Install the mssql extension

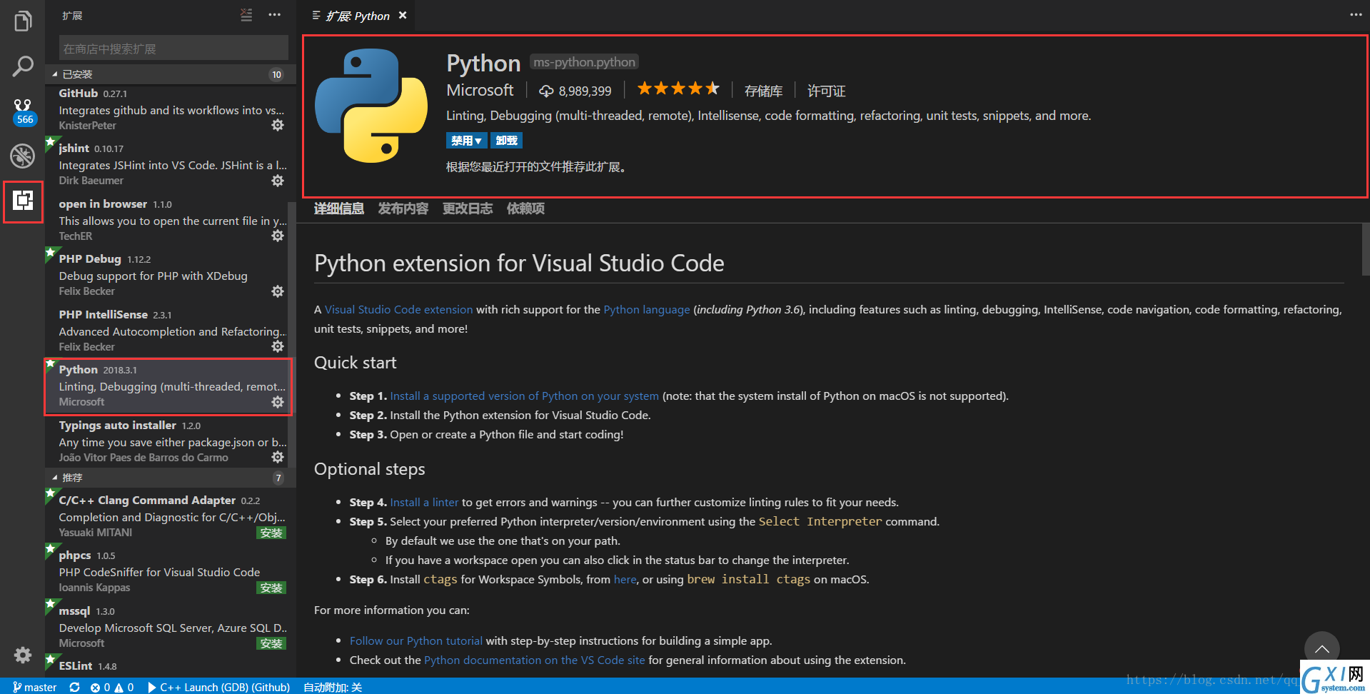coord(271,643)
